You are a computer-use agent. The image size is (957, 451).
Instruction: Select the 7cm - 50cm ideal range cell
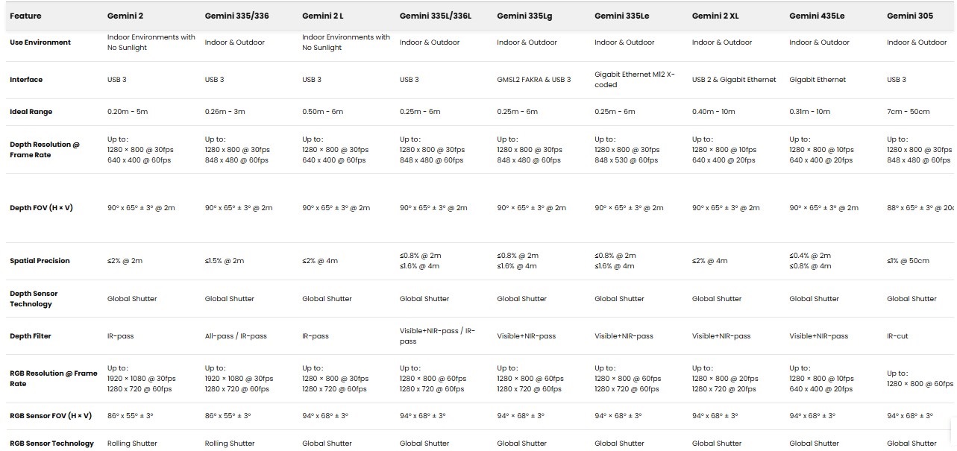(x=908, y=112)
